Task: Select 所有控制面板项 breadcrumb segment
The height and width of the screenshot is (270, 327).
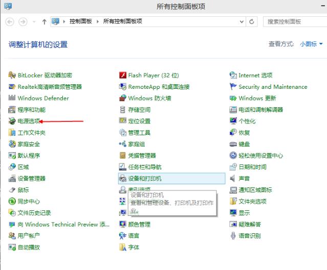Action: click(123, 21)
